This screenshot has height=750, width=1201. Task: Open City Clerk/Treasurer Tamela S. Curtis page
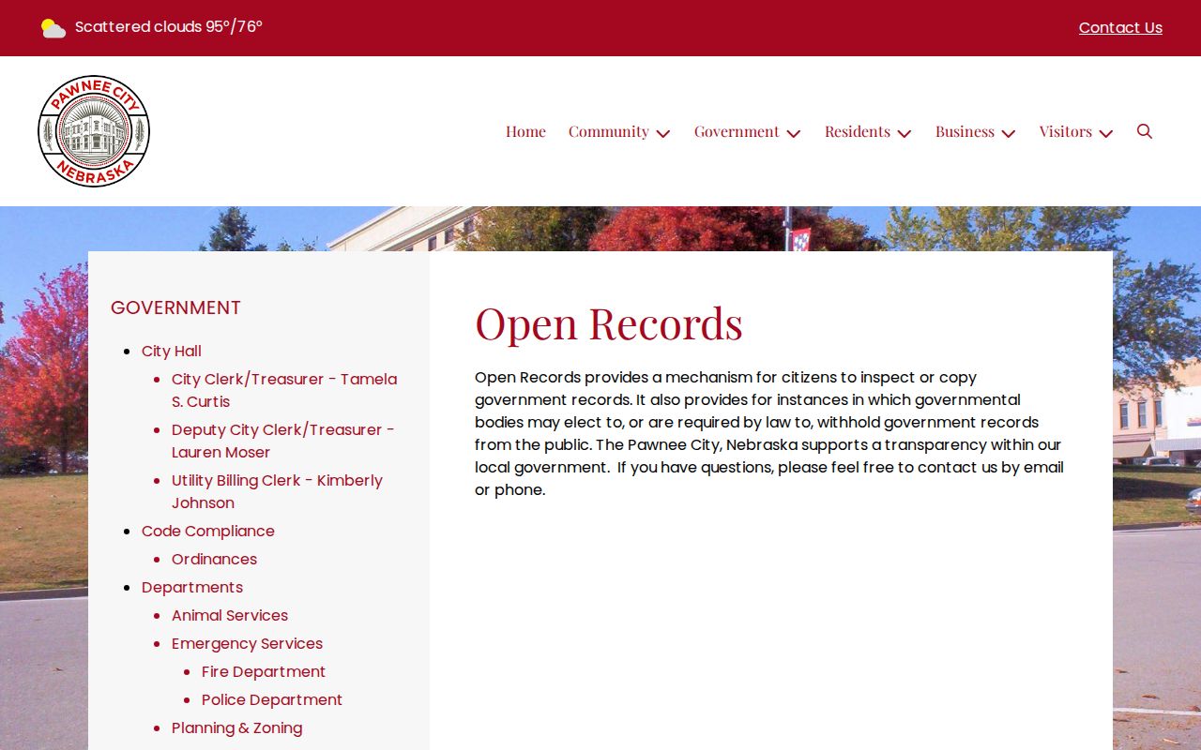coord(284,391)
